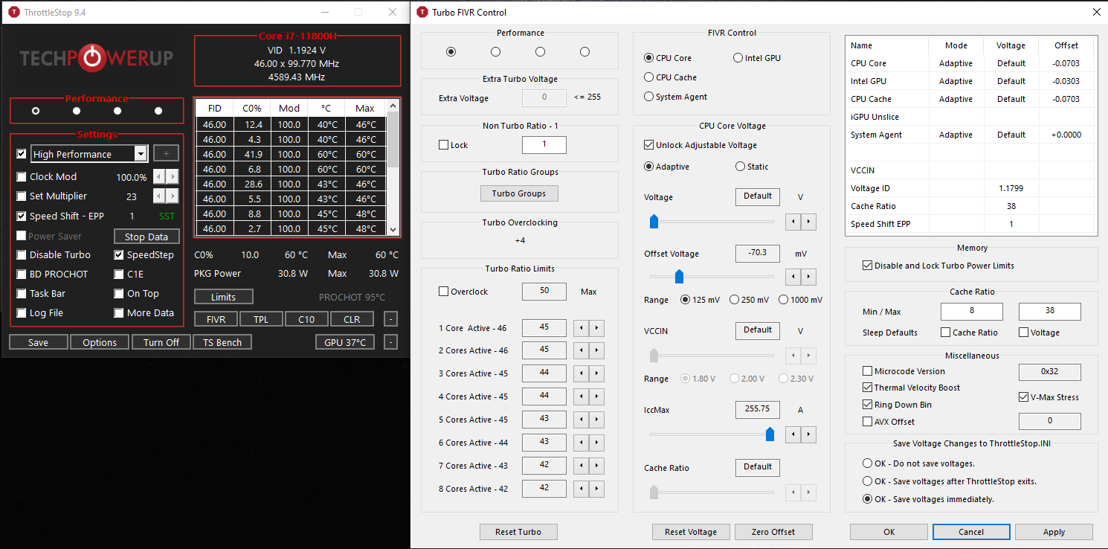Click the right arrow beside the Voltage slider
This screenshot has width=1108, height=549.
click(x=809, y=222)
